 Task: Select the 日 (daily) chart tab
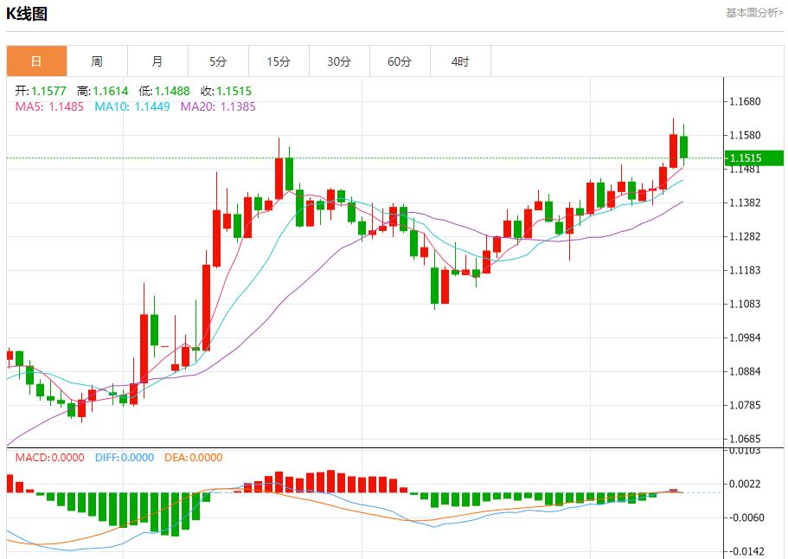tap(36, 61)
